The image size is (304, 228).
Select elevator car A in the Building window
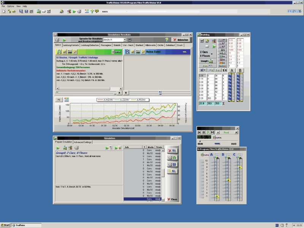pyautogui.click(x=232, y=71)
